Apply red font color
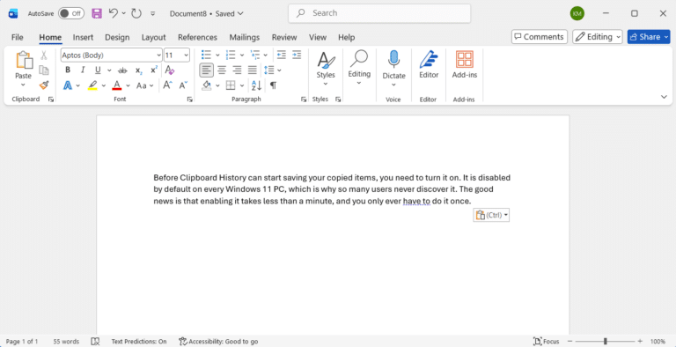This screenshot has height=347, width=676. pos(116,85)
